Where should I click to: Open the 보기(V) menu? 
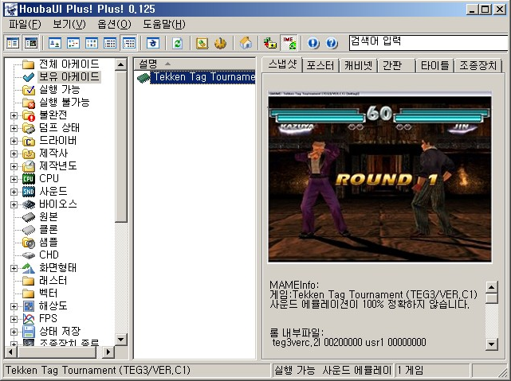[69, 24]
